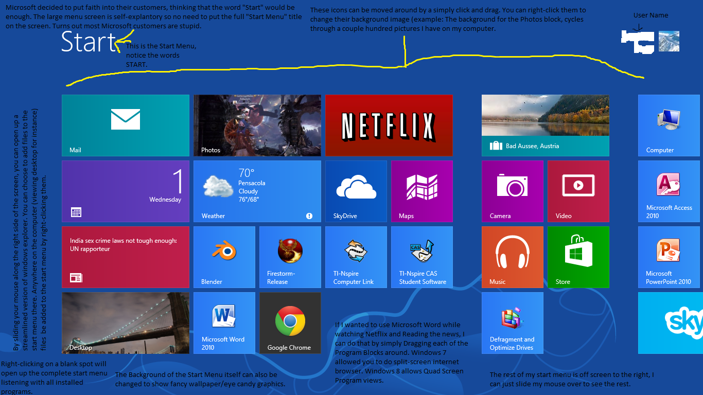Launch Microsoft Word 2010
The width and height of the screenshot is (703, 395).
(x=224, y=323)
